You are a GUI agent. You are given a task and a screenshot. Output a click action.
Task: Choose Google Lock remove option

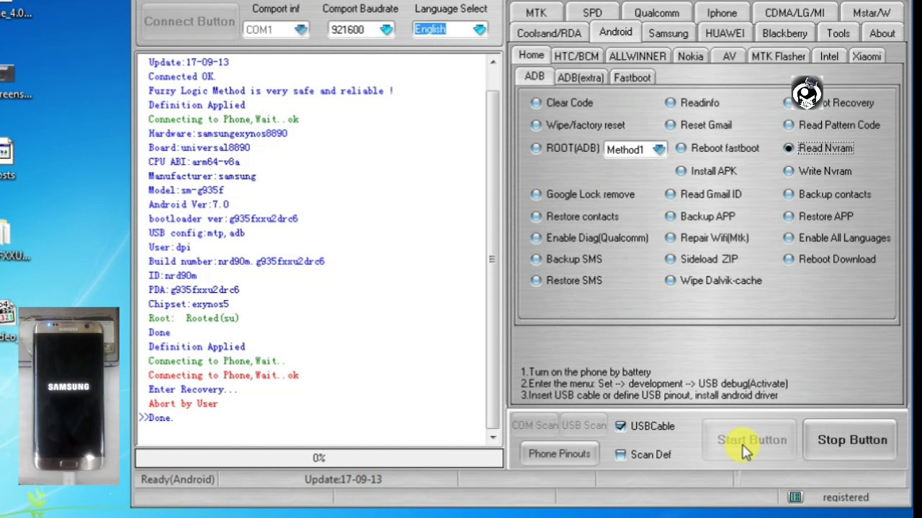(x=536, y=194)
